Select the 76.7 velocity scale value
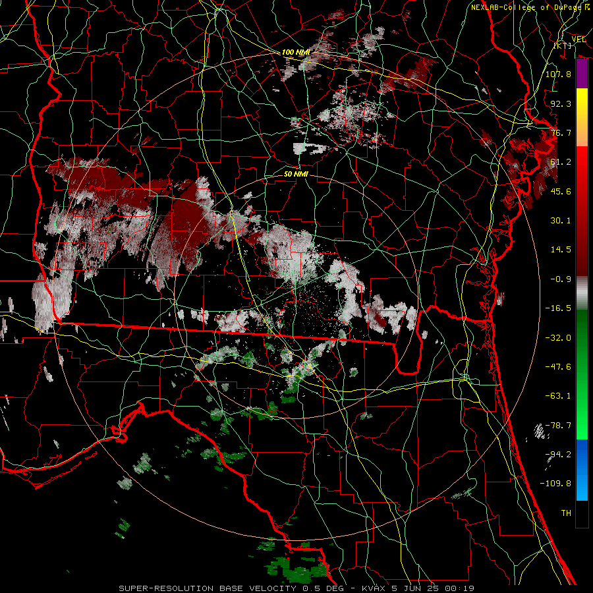This screenshot has height=593, width=593. click(561, 132)
